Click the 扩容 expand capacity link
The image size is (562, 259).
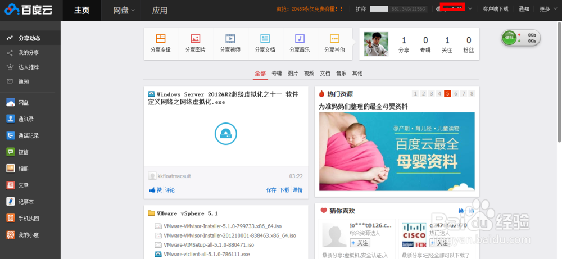[361, 9]
